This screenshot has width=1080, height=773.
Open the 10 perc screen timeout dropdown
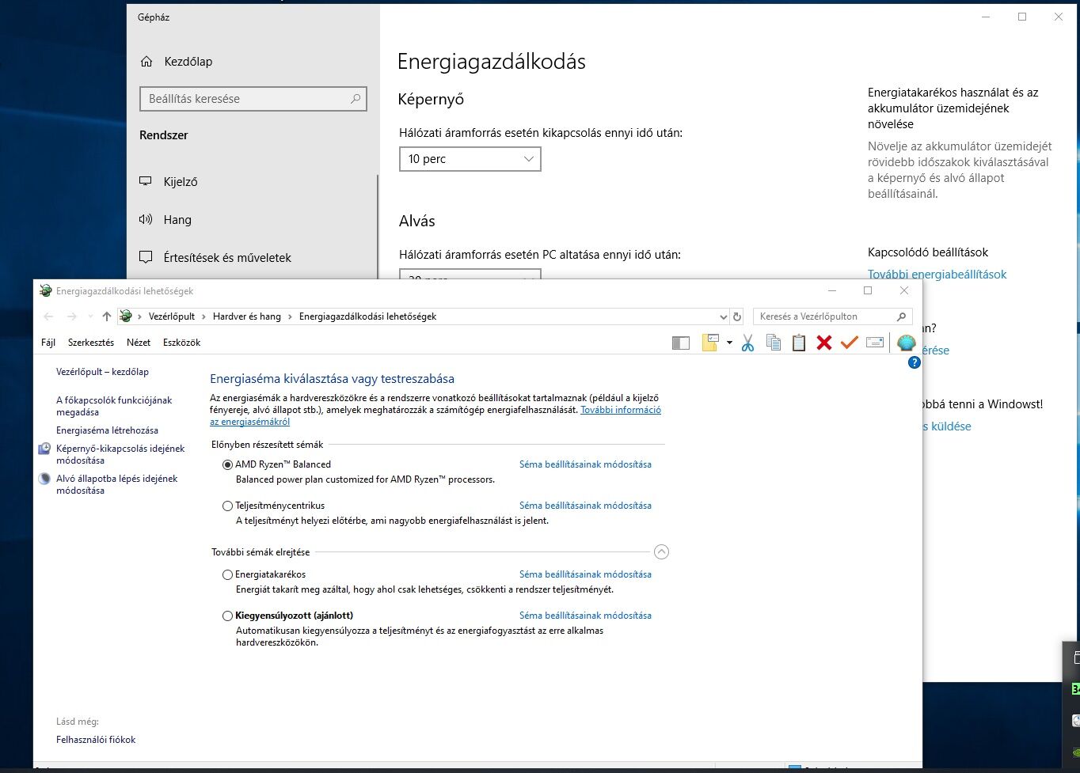point(470,159)
